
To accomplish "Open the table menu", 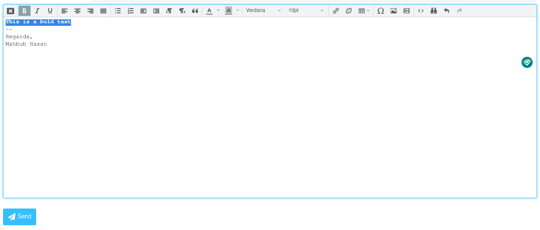I will click(x=364, y=11).
